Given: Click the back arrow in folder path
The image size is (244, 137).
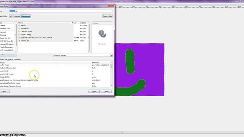Looking at the screenshot, I should click(x=10, y=16).
